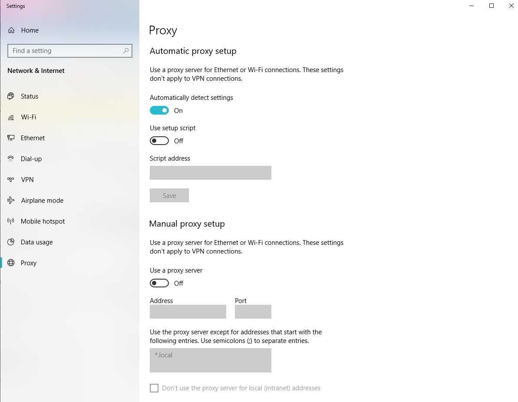Open Ethernet via its monitor icon
Viewport: 518px width, 402px height.
[11, 138]
